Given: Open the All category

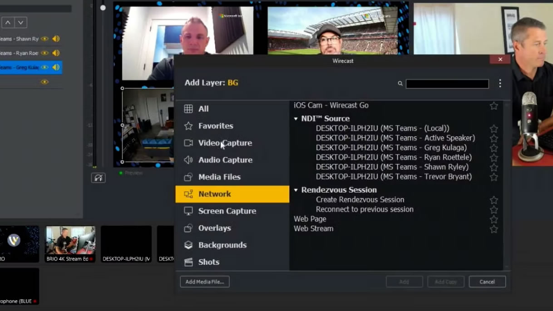Looking at the screenshot, I should (x=232, y=109).
